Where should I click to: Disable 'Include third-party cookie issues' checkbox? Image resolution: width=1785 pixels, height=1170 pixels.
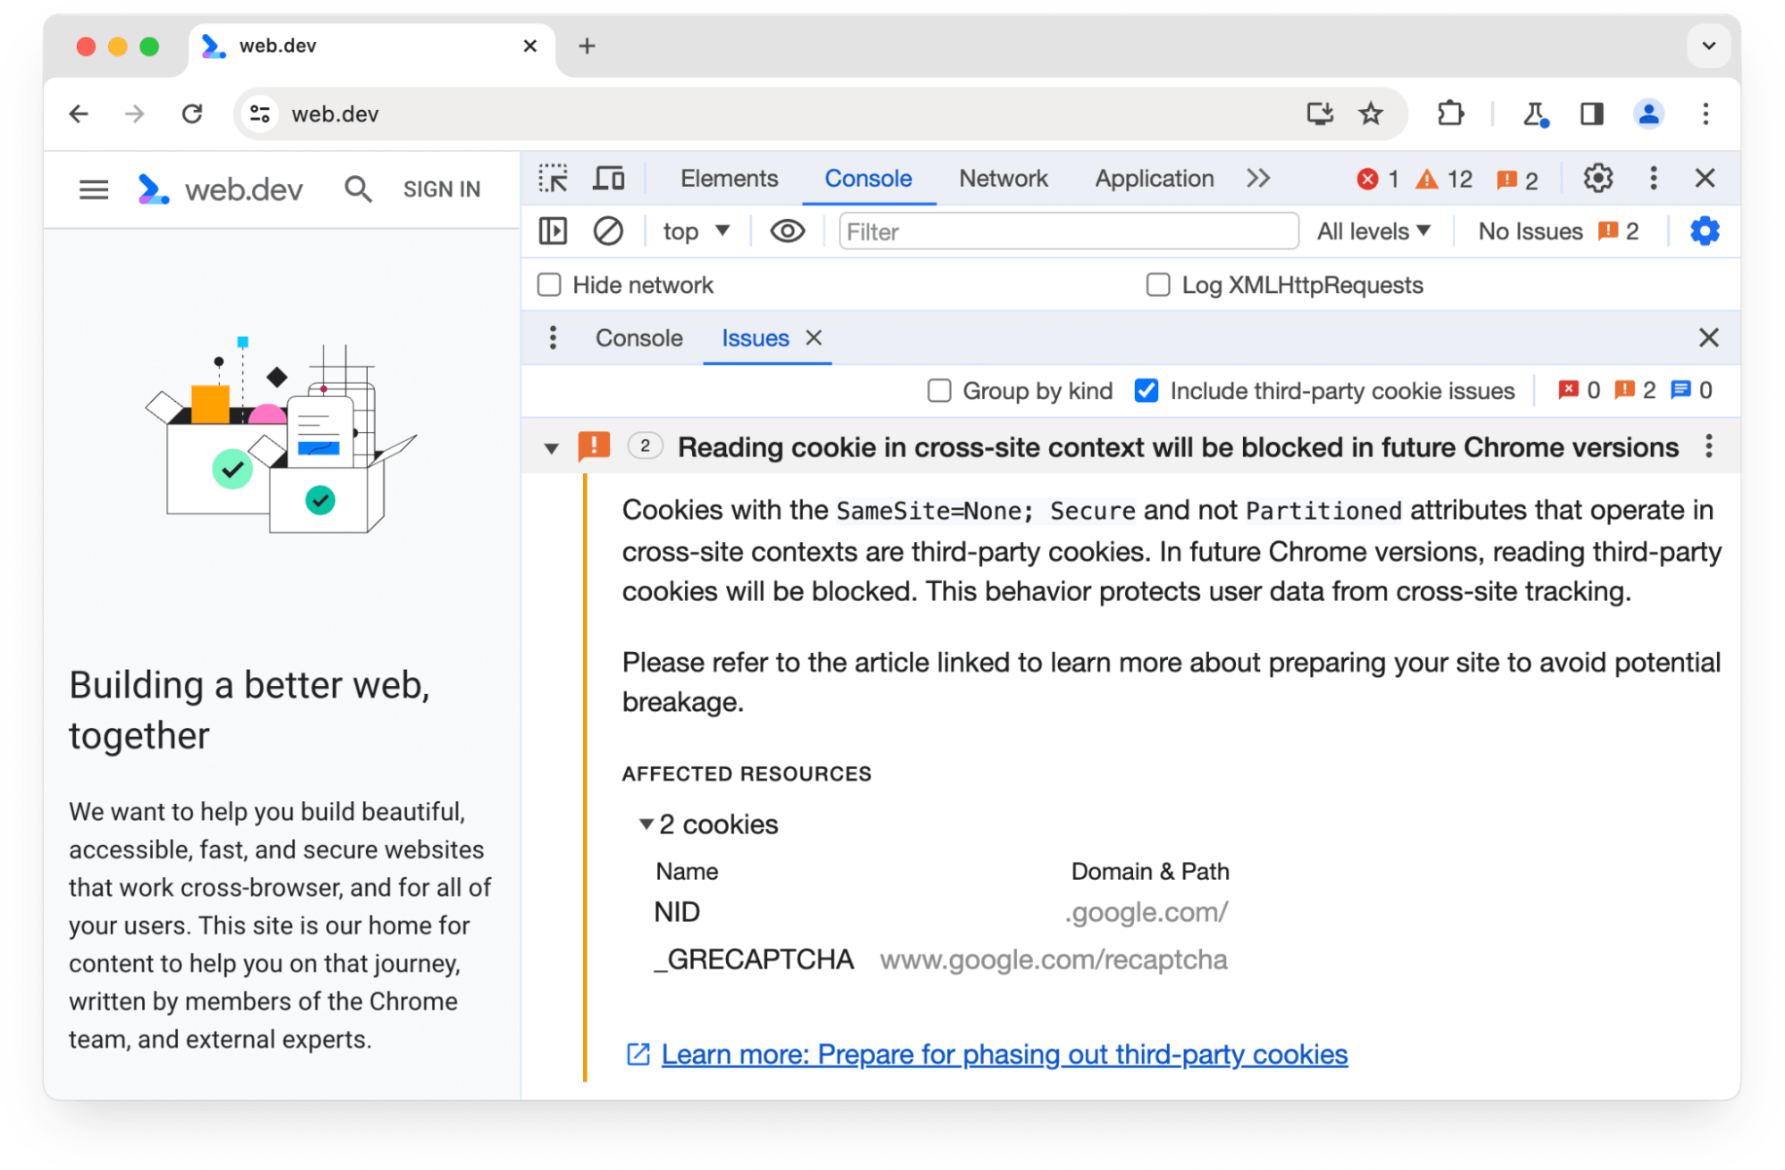(x=1146, y=390)
